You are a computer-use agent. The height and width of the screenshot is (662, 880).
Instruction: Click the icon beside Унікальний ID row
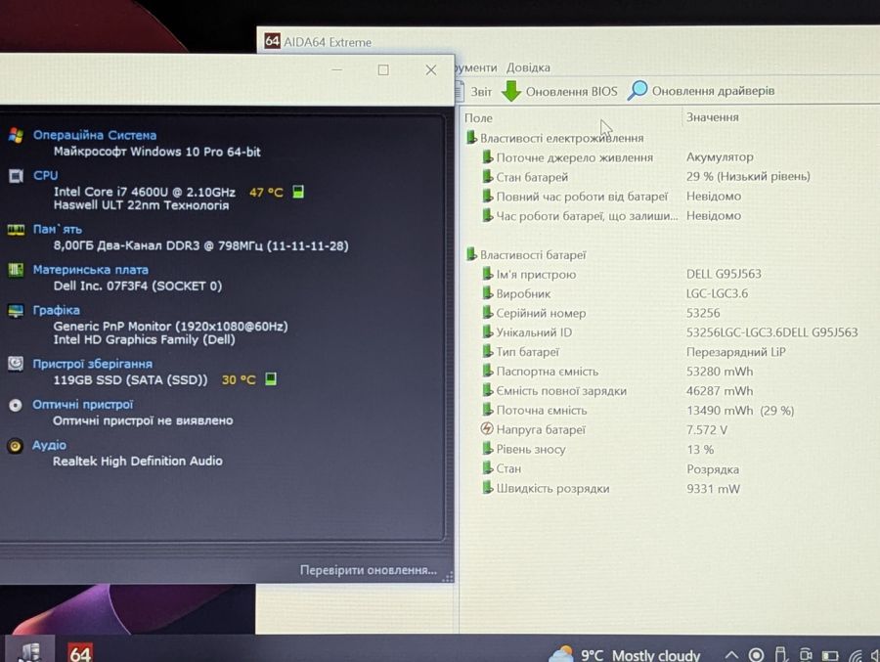pyautogui.click(x=488, y=331)
